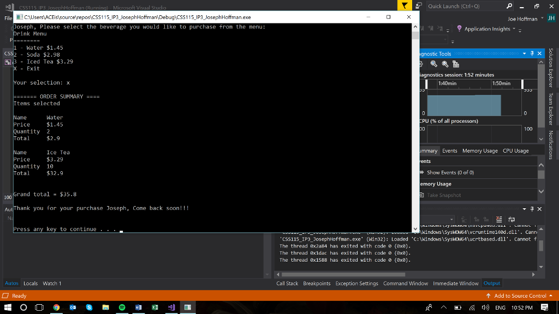The image size is (559, 314).
Task: Open Windows Start menu
Action: tap(8, 307)
